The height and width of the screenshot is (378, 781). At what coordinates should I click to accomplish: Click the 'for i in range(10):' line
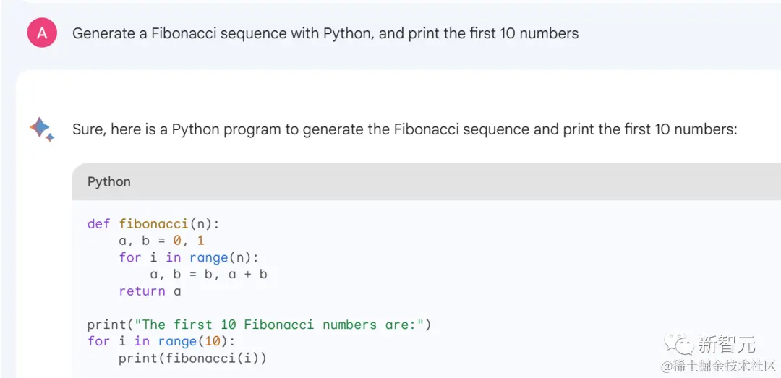coord(161,341)
